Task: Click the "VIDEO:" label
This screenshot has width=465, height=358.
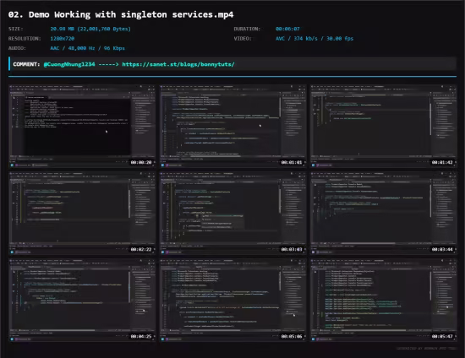Action: pyautogui.click(x=243, y=39)
